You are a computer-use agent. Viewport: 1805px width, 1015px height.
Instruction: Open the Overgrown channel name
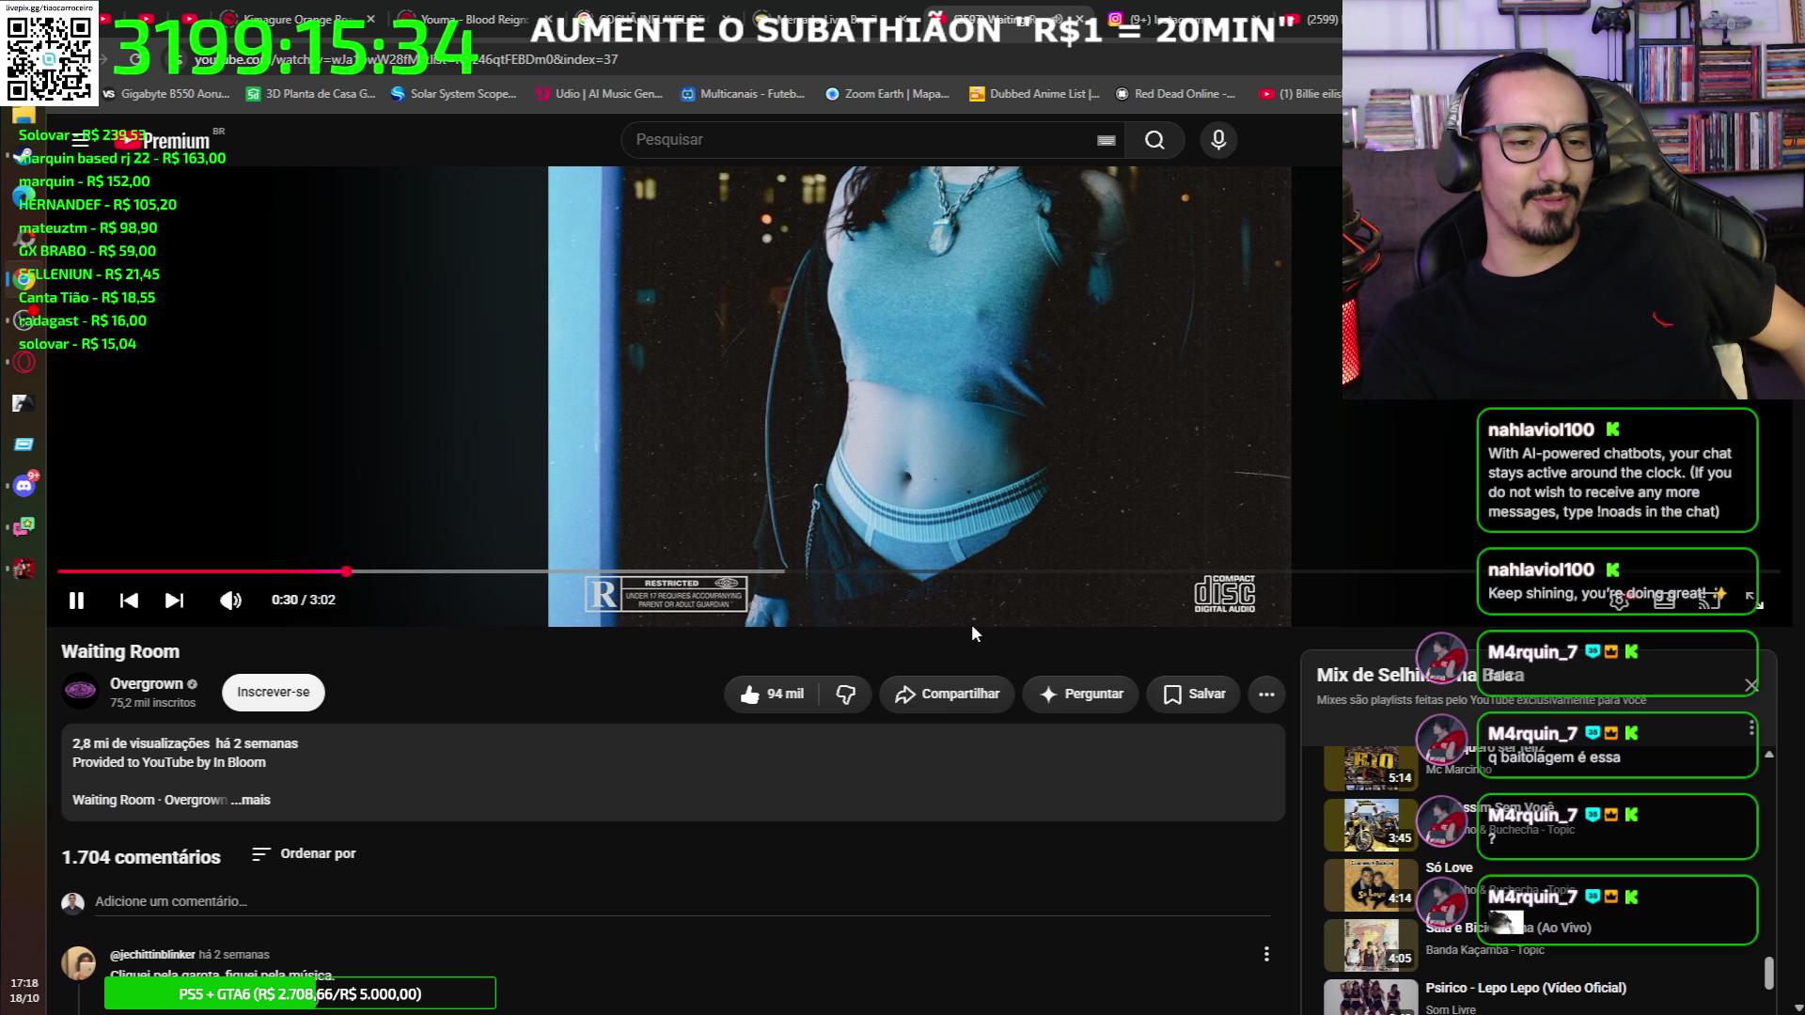[x=147, y=684]
